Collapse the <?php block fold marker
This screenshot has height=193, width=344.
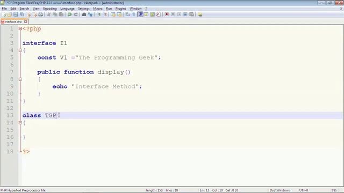[x=20, y=28]
